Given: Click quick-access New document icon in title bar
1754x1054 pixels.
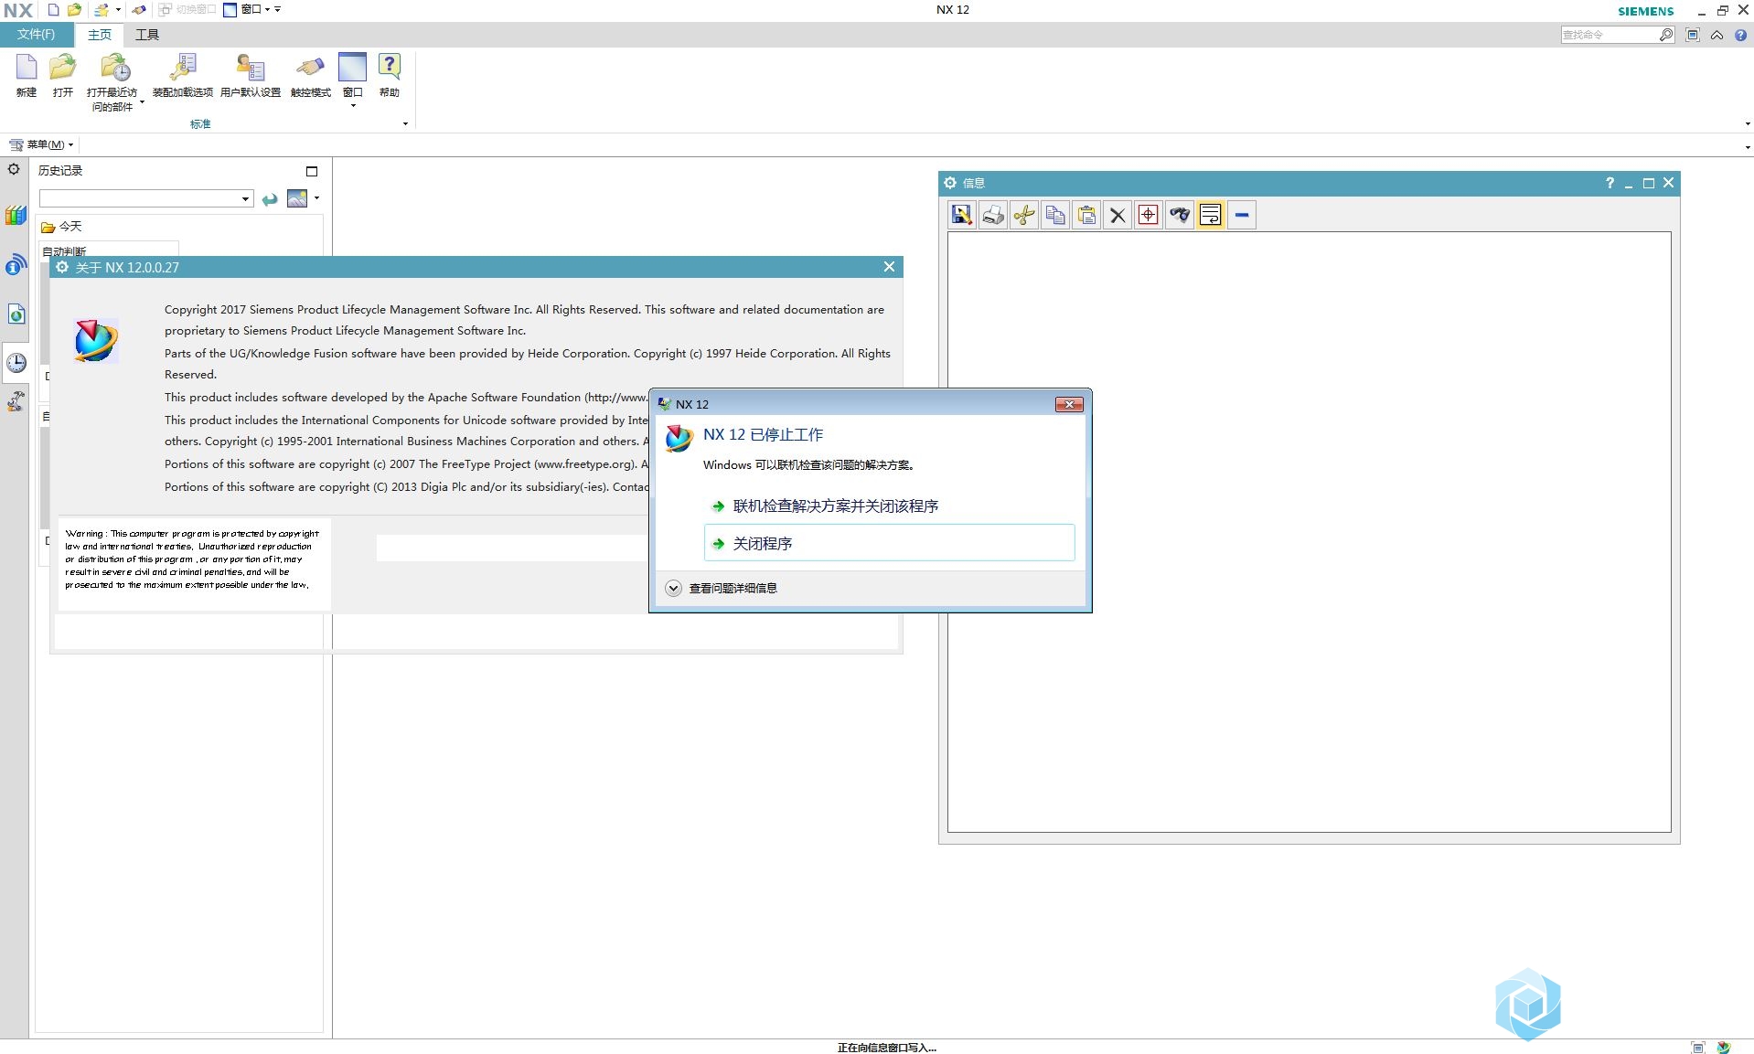Looking at the screenshot, I should point(54,10).
